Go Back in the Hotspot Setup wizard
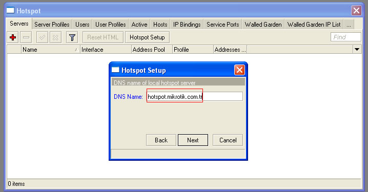The image size is (368, 192). pos(161,140)
